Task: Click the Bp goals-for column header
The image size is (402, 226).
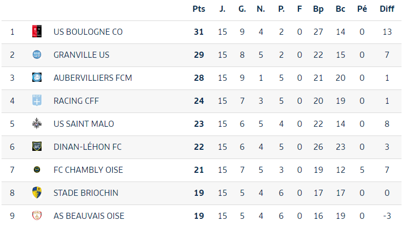Action: point(318,9)
